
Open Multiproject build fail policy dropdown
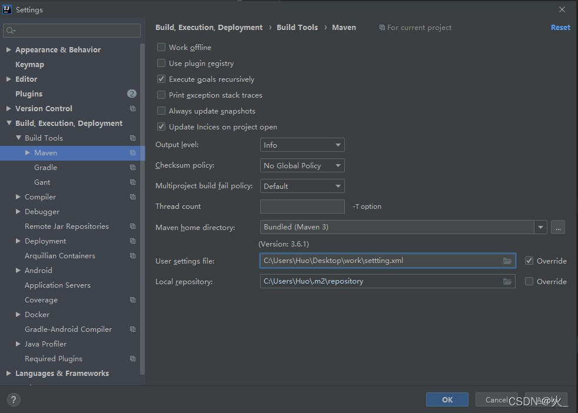(303, 186)
